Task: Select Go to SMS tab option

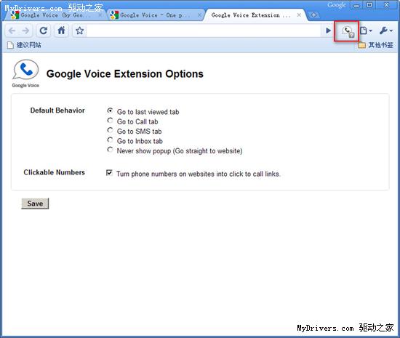Action: tap(110, 130)
